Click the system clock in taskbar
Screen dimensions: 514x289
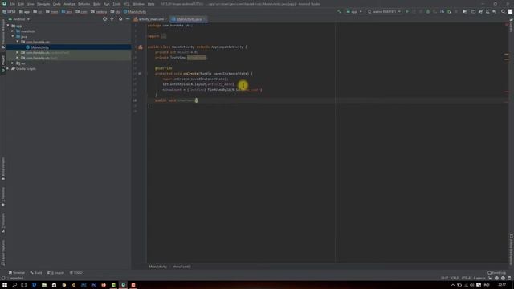coord(502,285)
